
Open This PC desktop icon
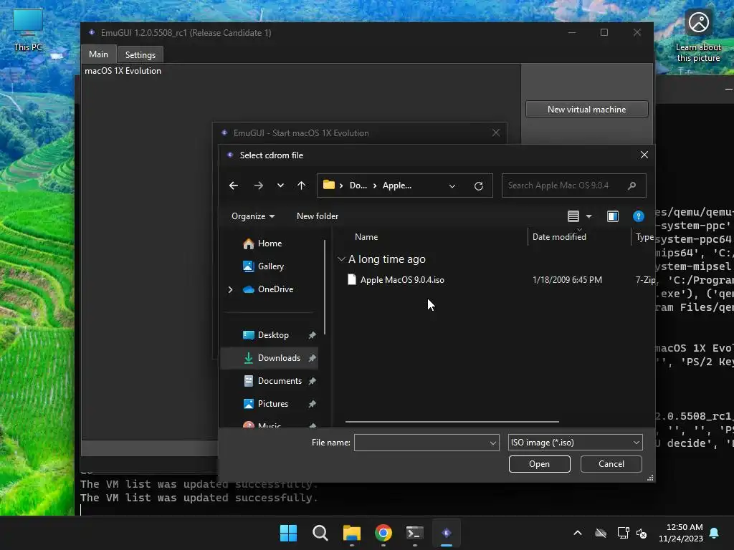28,30
